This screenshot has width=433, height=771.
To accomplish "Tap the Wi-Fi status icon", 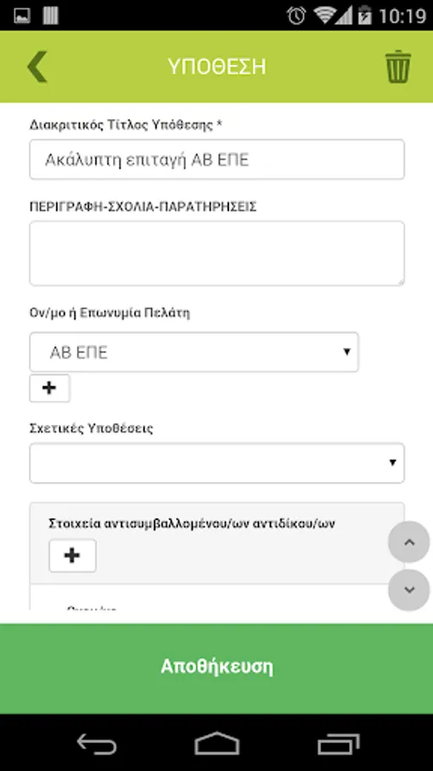I will (326, 15).
